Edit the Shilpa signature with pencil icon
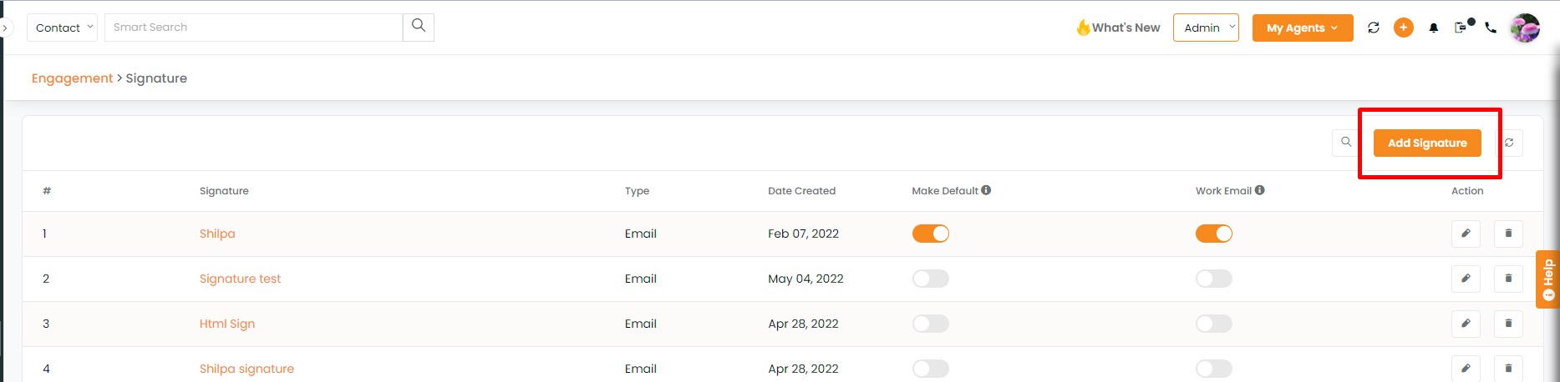Screen dimensions: 1560x382 1466,234
